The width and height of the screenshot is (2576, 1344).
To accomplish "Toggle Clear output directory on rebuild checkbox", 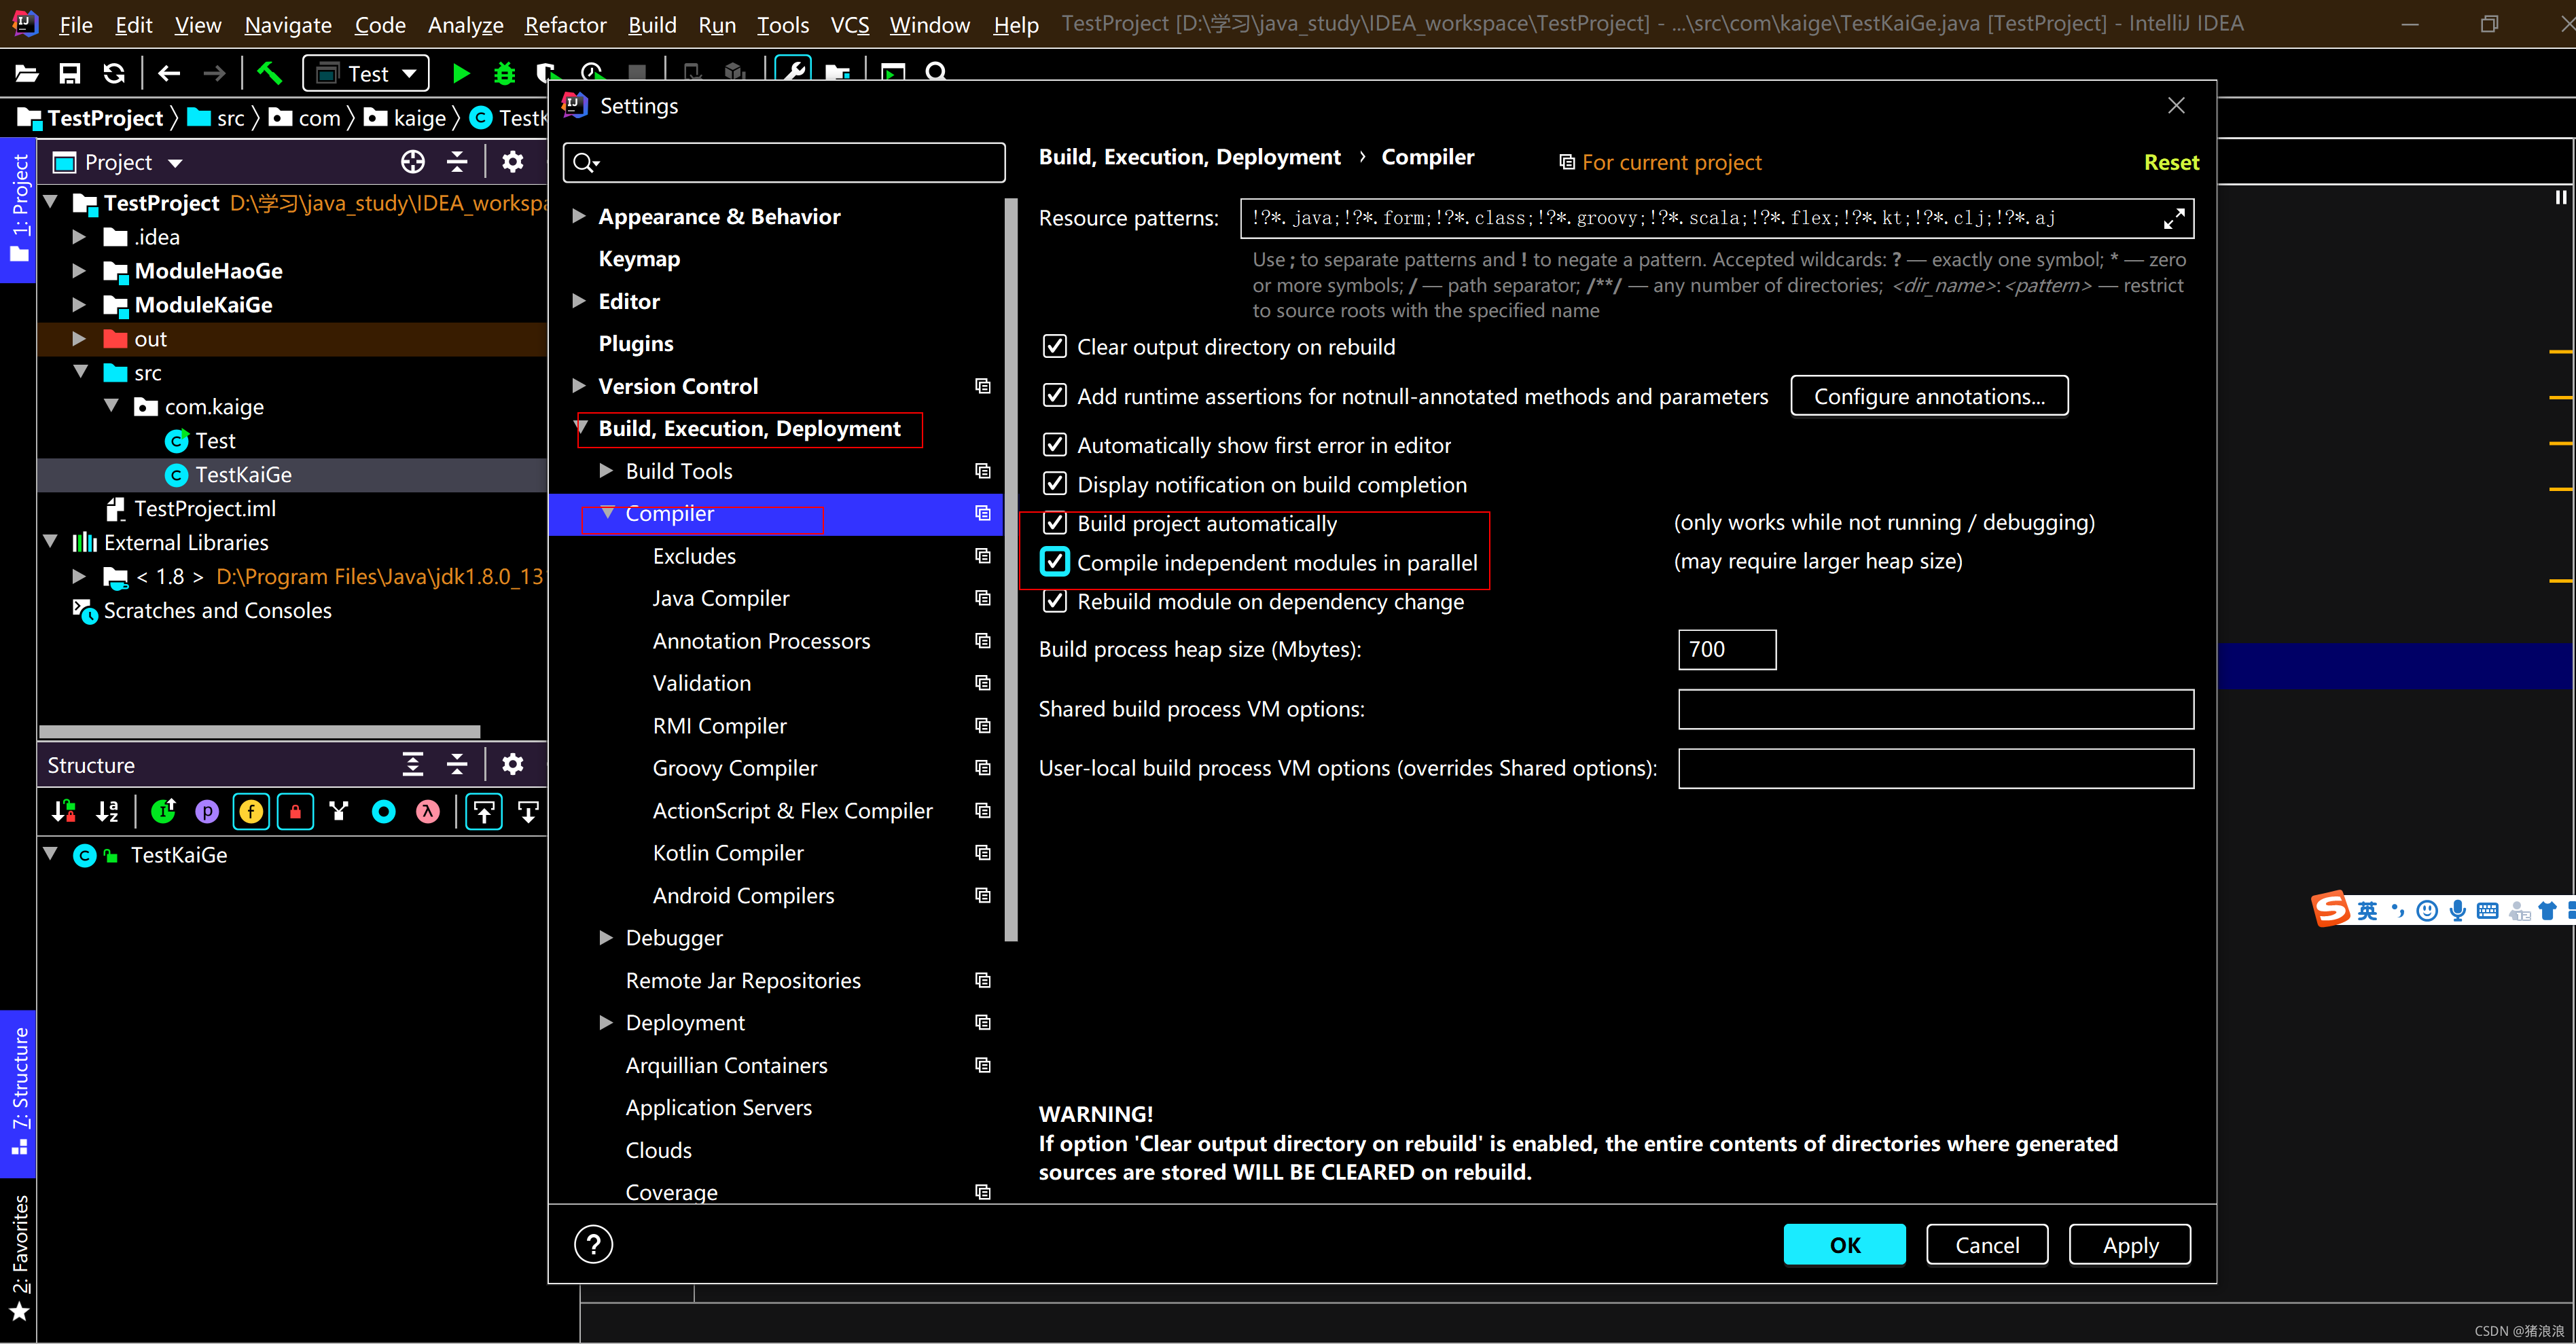I will (1054, 346).
